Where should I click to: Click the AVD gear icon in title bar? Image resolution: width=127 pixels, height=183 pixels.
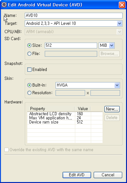tap(4, 5)
